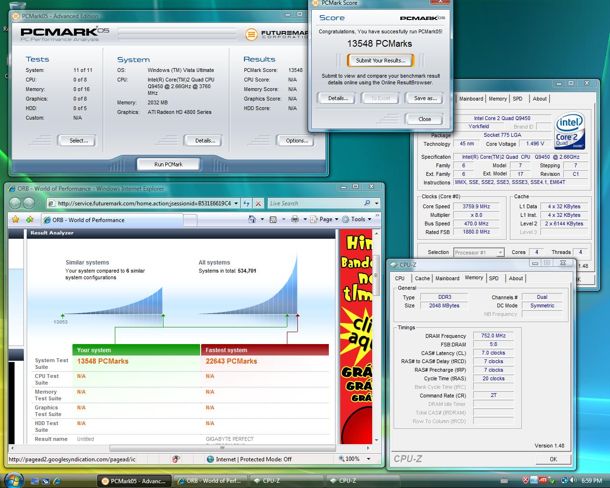Click the RSS feeds icon
Screen dimensions: 610x488
[273, 219]
